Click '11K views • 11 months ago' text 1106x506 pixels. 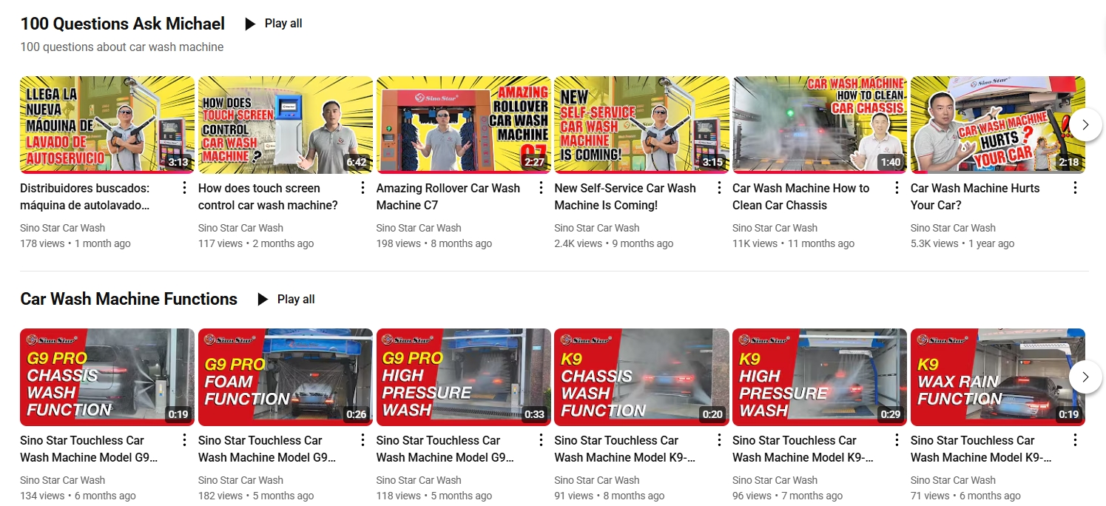[794, 243]
